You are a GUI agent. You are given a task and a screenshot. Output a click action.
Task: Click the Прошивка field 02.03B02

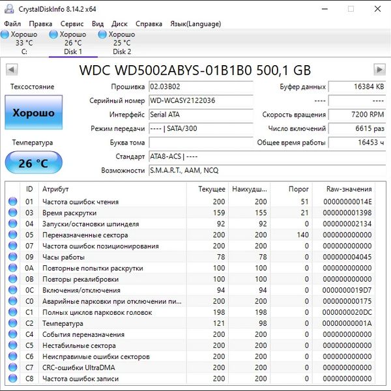click(x=201, y=87)
